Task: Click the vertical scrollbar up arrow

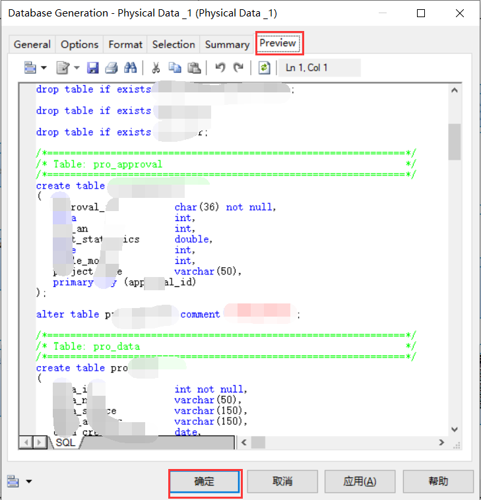Action: pyautogui.click(x=455, y=90)
